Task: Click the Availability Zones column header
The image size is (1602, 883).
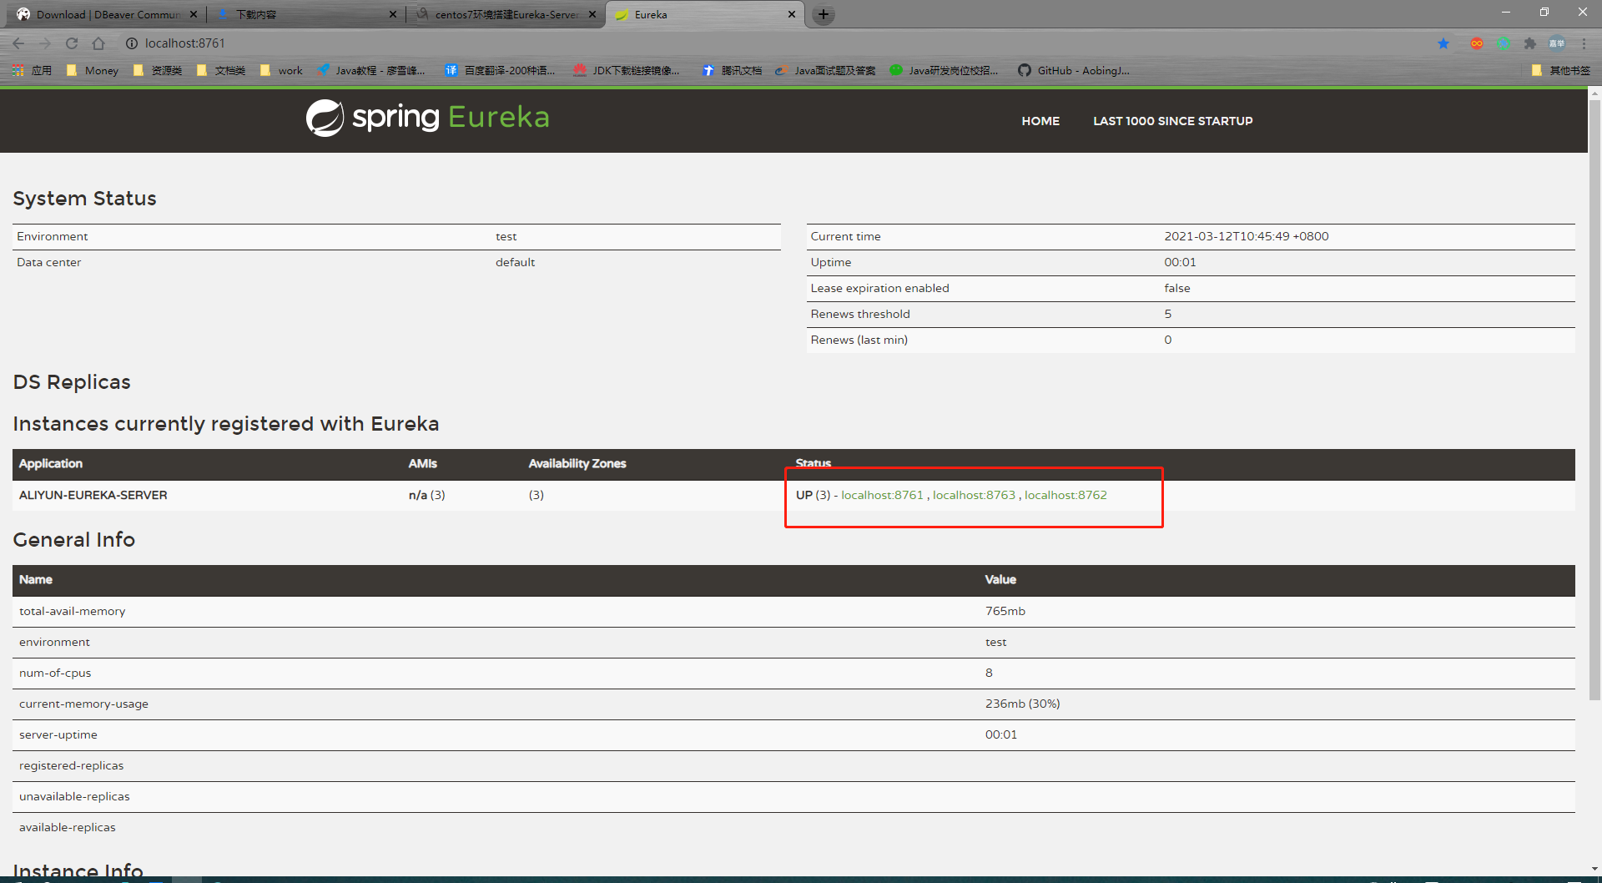Action: point(577,463)
